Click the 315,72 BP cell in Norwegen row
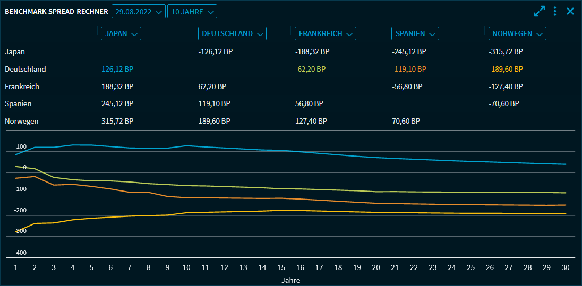 coord(117,121)
